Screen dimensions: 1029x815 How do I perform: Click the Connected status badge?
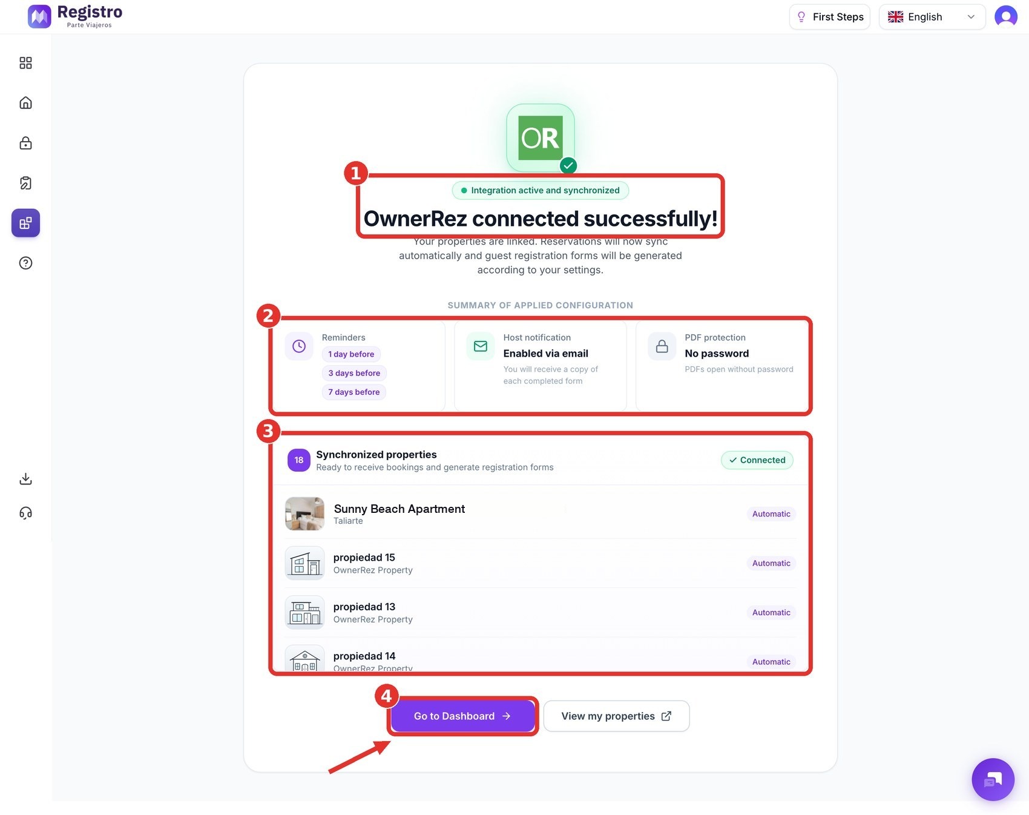(x=757, y=460)
